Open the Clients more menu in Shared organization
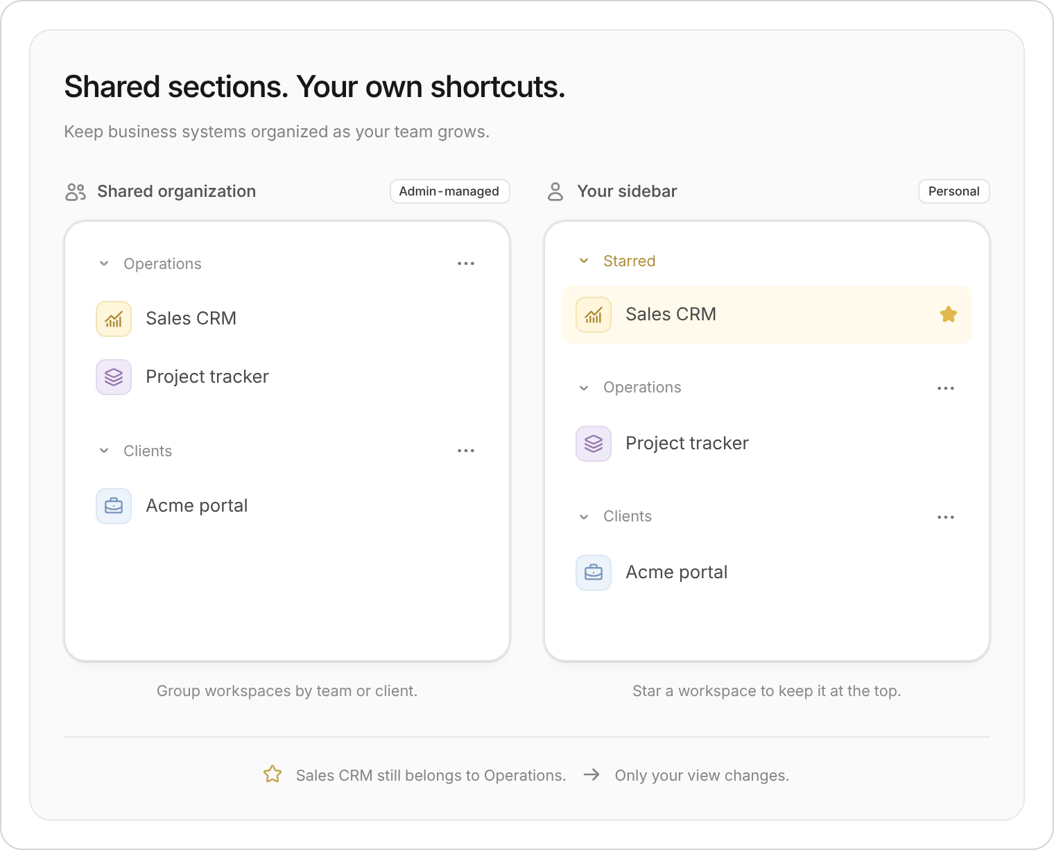Viewport: 1054px width, 850px height. 466,451
